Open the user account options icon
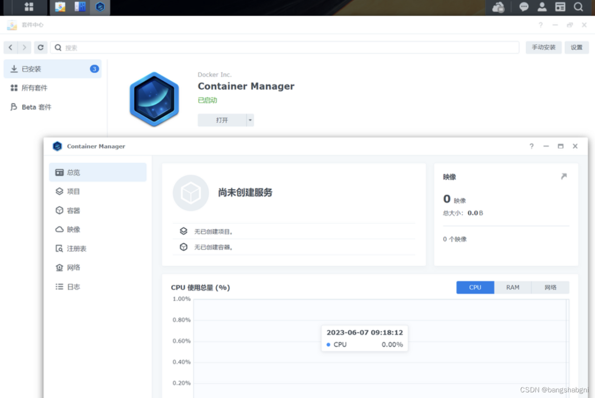Image resolution: width=595 pixels, height=398 pixels. click(542, 7)
